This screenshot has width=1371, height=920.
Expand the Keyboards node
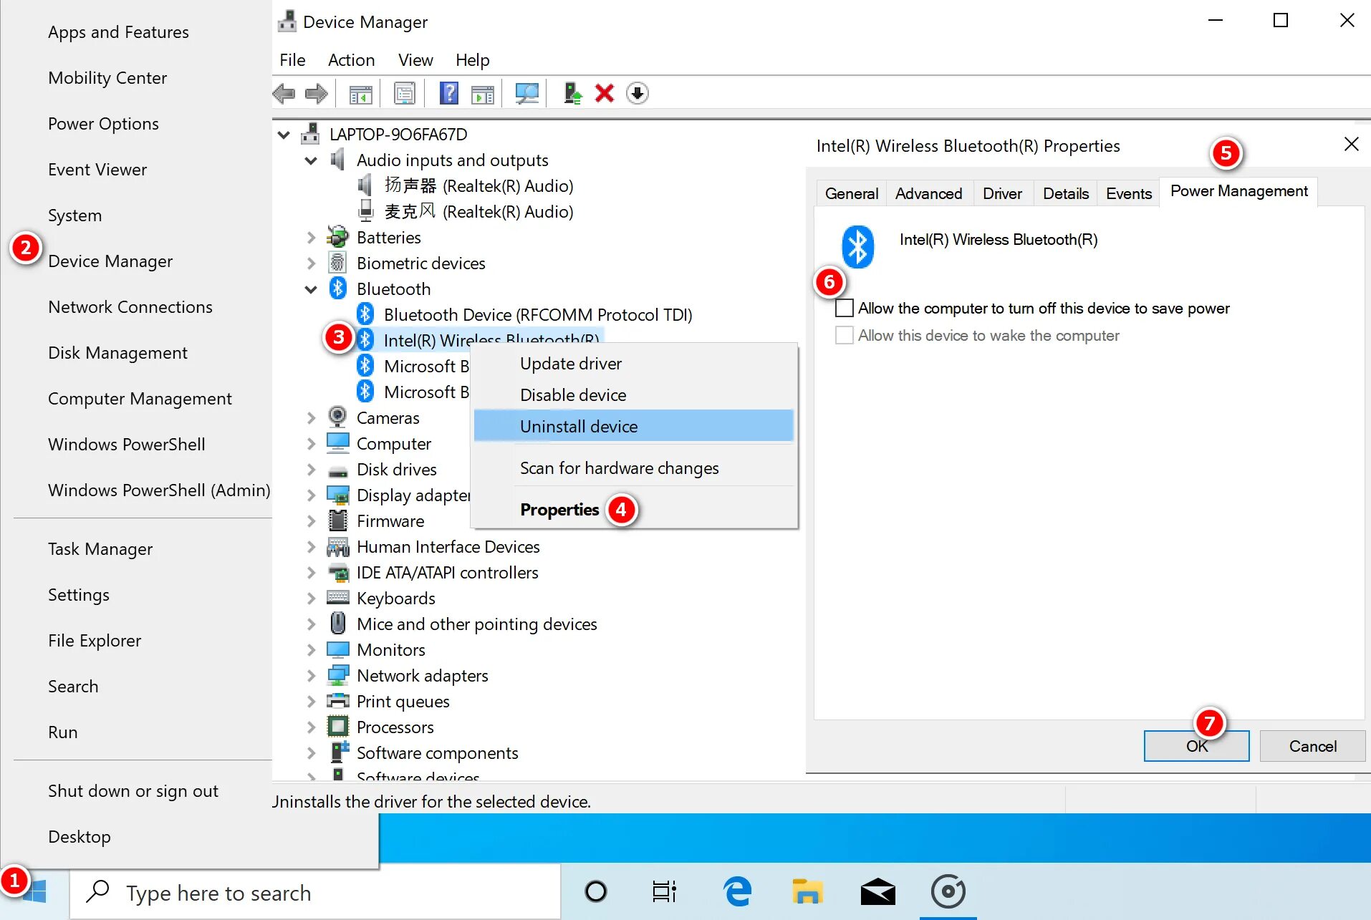(x=311, y=599)
